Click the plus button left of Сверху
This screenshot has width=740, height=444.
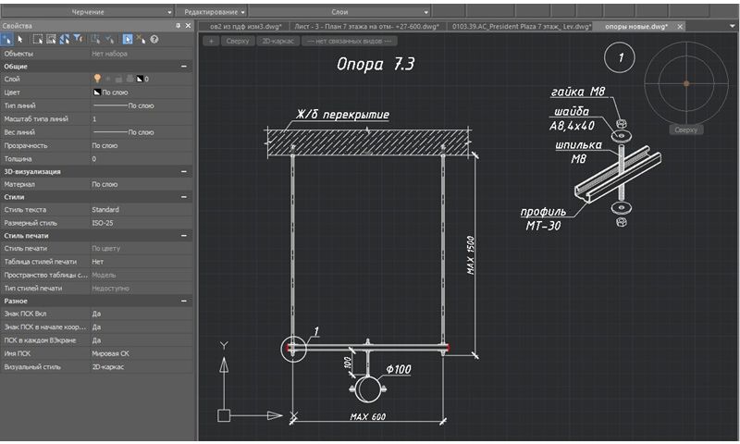(212, 42)
